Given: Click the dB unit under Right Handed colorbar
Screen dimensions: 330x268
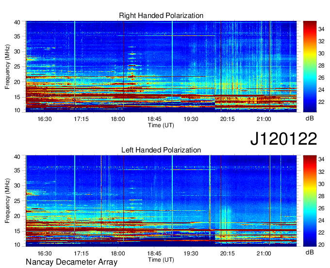Looking at the screenshot, I should coord(310,118).
